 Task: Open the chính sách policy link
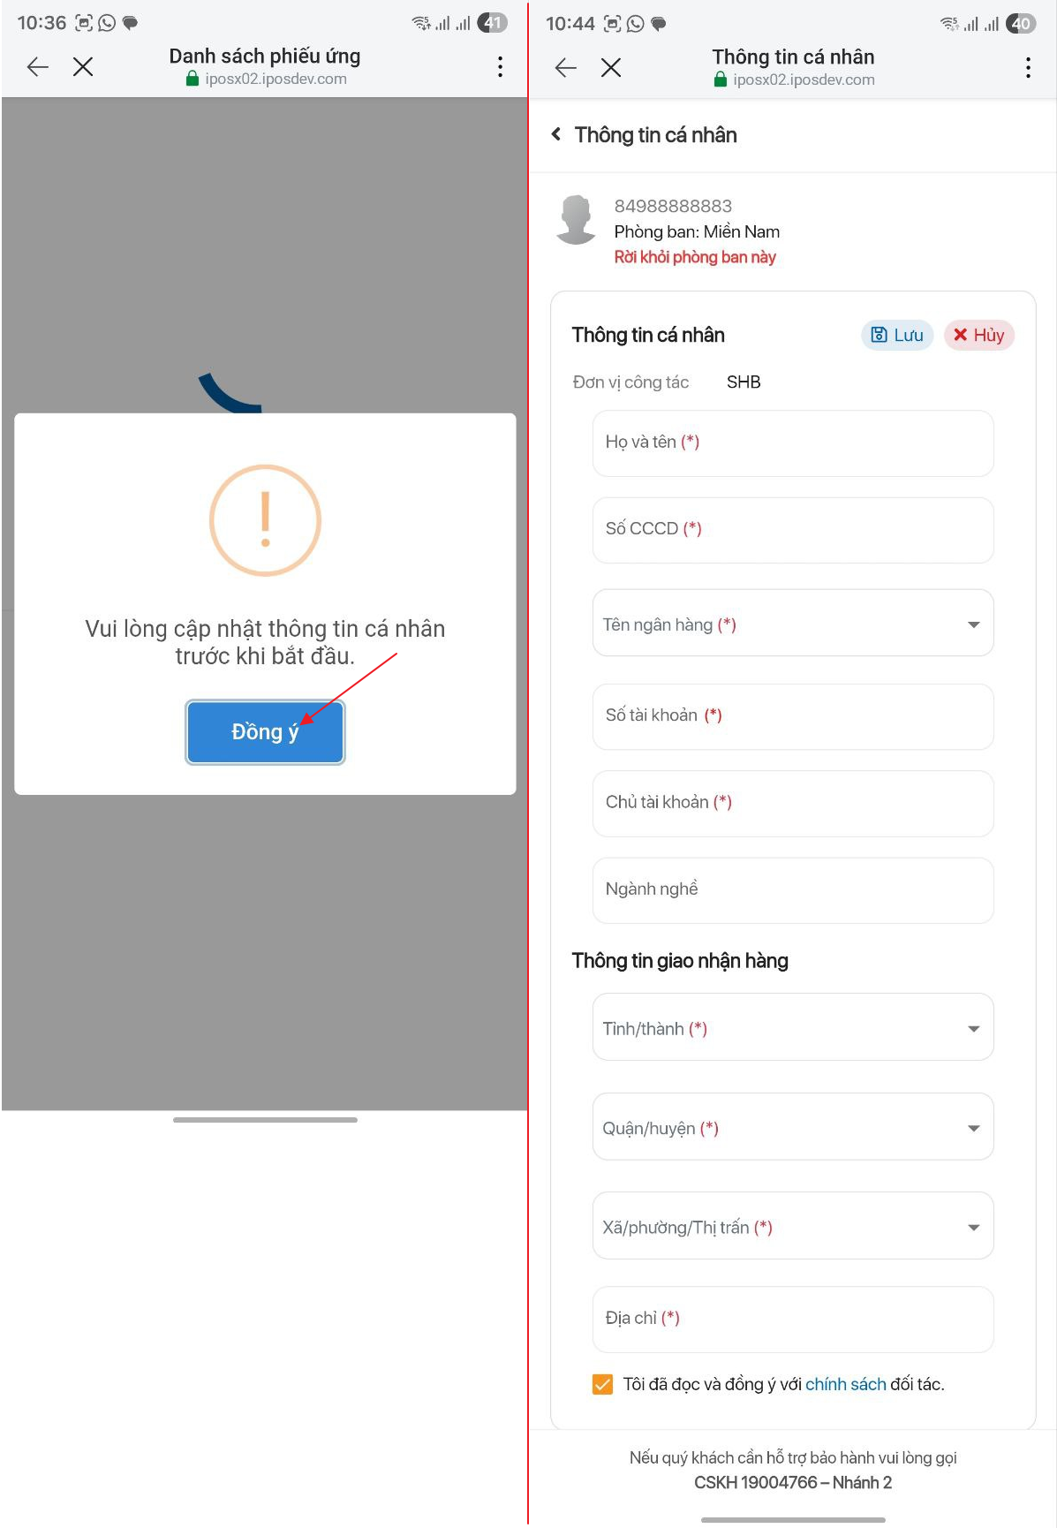pos(845,1384)
